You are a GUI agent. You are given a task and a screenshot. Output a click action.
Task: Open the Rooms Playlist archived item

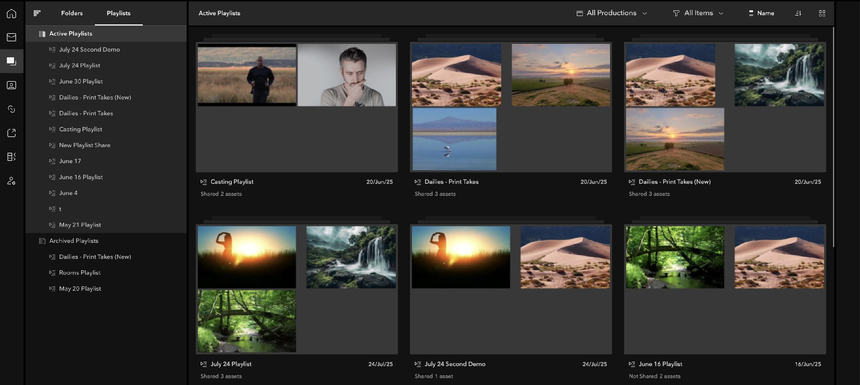pyautogui.click(x=80, y=272)
